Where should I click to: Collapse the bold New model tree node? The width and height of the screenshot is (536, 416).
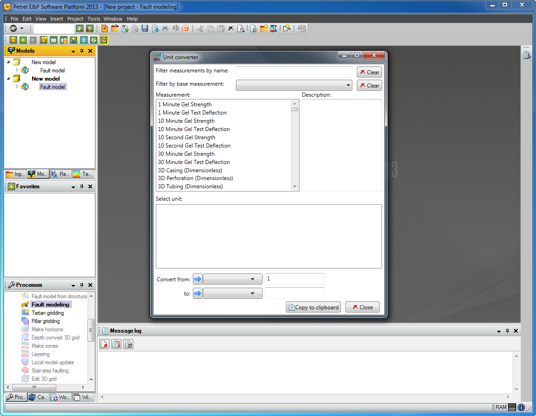9,79
